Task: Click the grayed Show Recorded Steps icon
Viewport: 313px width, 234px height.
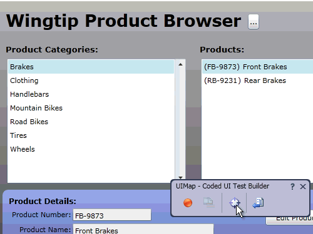Action: click(x=208, y=203)
